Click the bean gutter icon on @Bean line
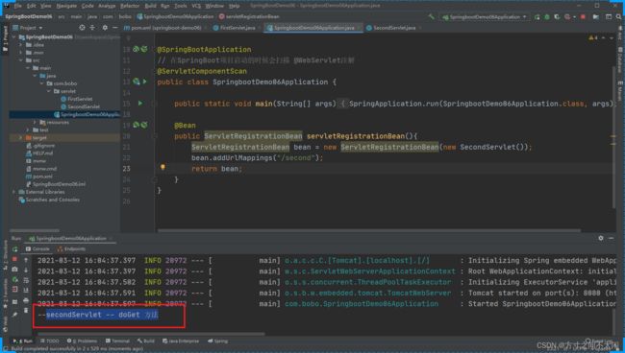 [x=136, y=125]
